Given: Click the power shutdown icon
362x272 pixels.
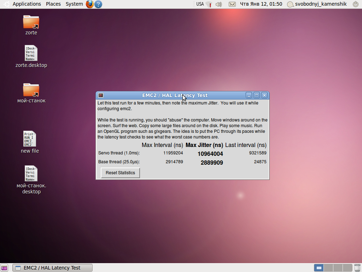Looking at the screenshot, I should (x=356, y=4).
